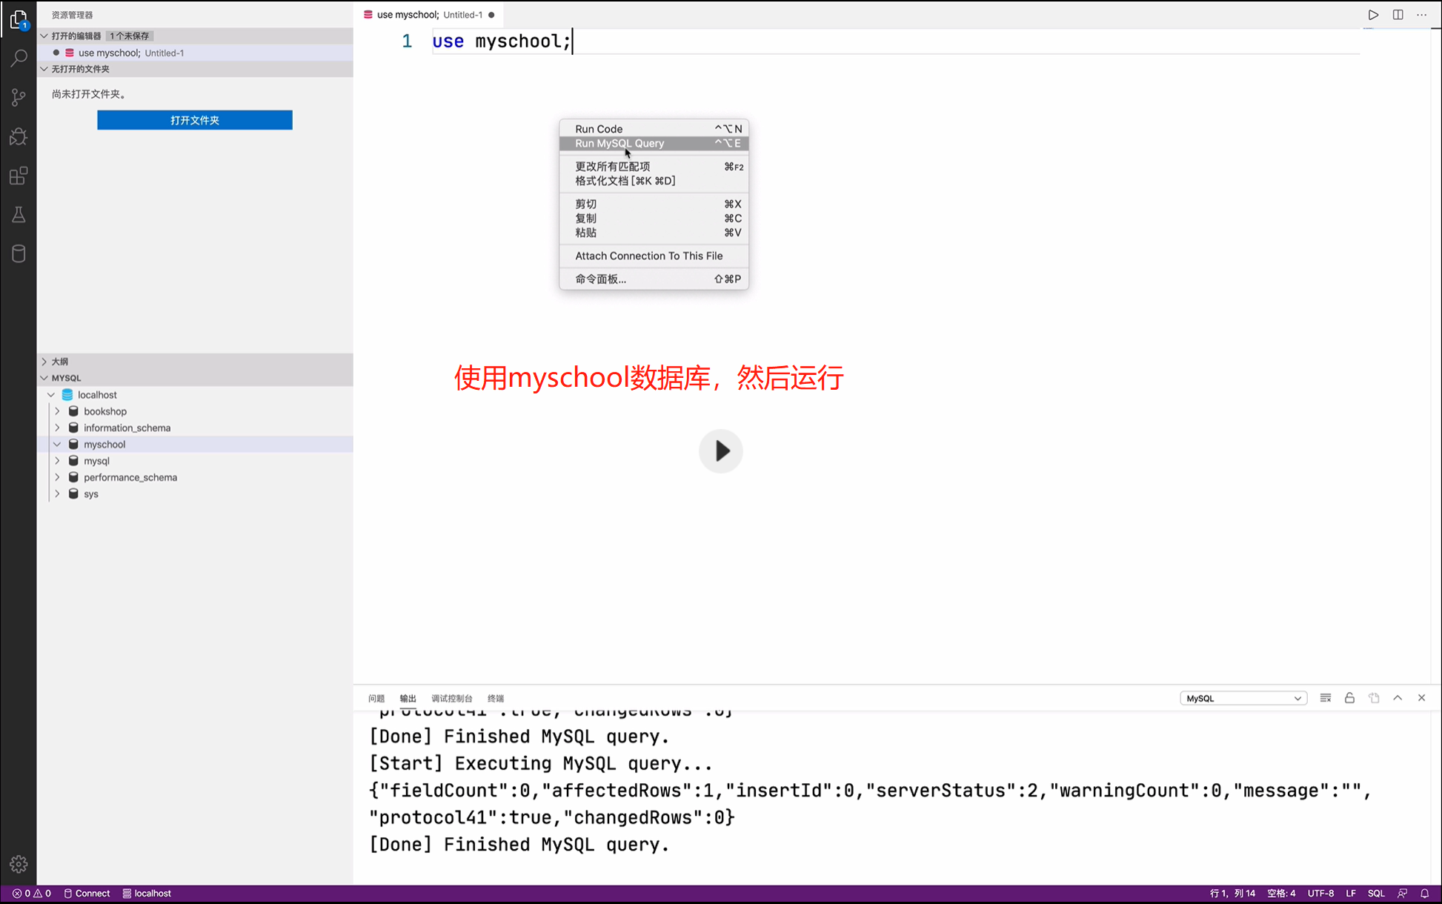
Task: Open the database view icon in activity bar
Action: click(x=19, y=253)
